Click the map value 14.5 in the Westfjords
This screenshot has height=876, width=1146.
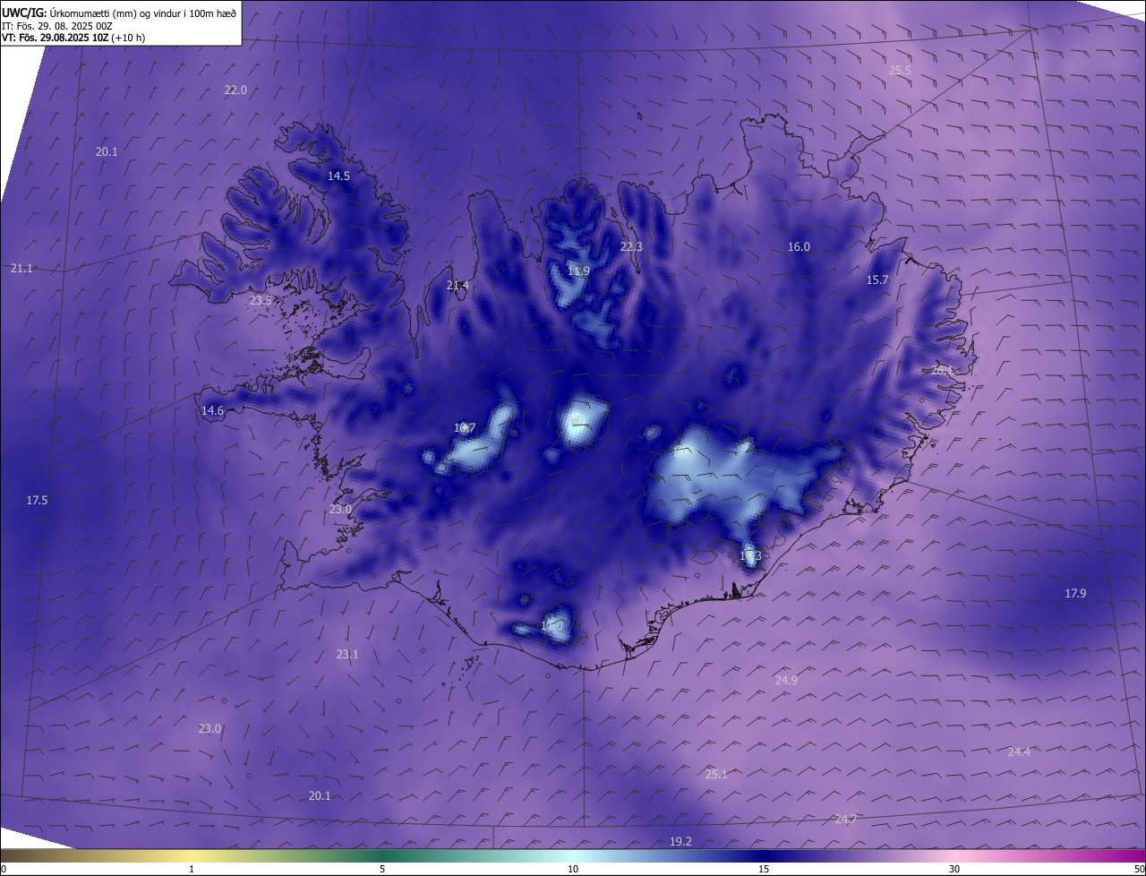click(x=338, y=176)
